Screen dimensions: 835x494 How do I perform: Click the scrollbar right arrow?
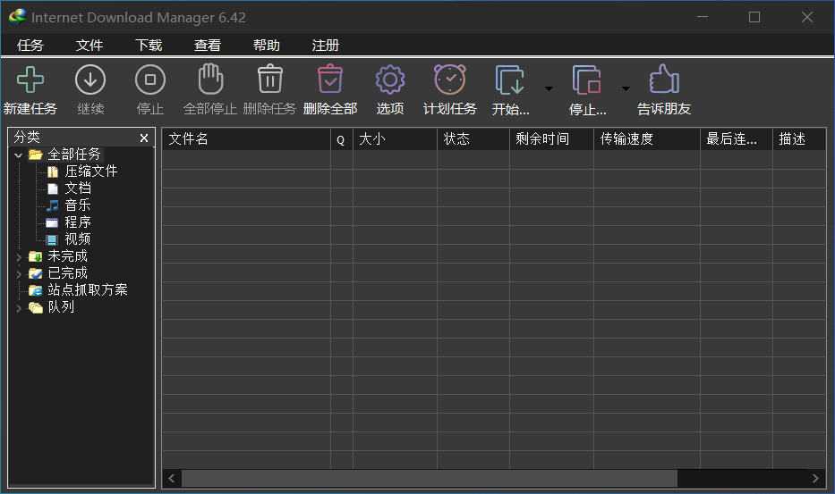coord(815,478)
